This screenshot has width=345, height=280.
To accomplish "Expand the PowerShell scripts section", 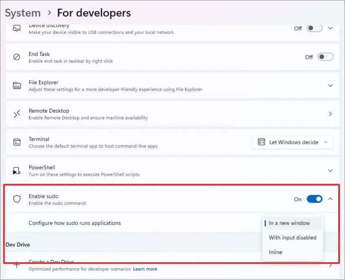I will [330, 170].
